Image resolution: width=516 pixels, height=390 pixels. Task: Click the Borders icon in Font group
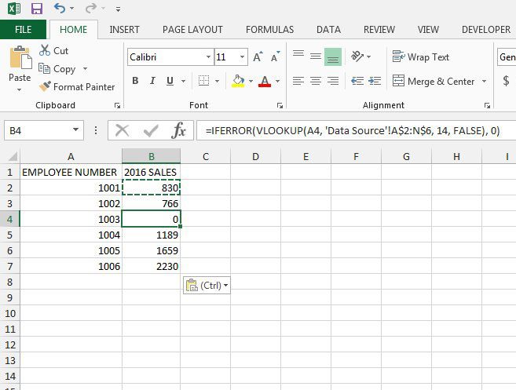pos(203,81)
